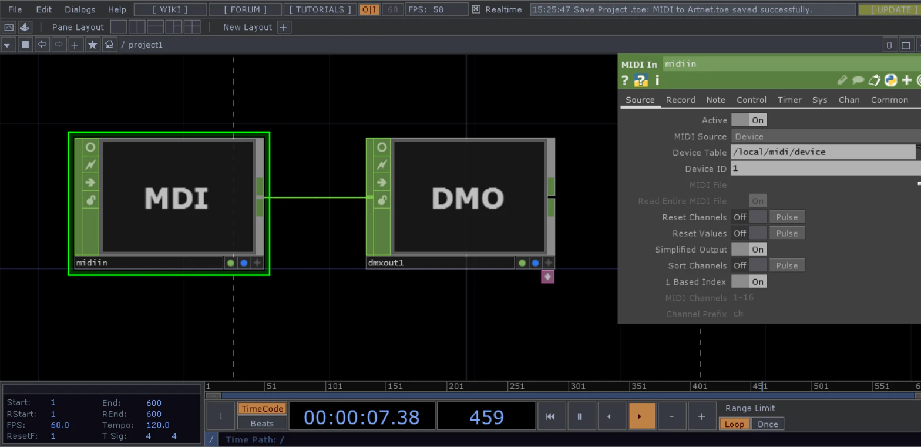Open the operator comment speech bubble icon
The width and height of the screenshot is (921, 447).
coord(858,80)
